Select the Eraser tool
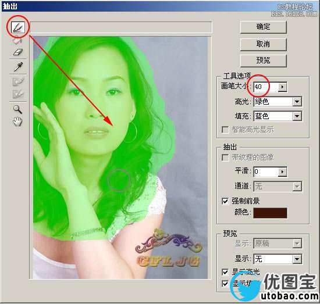320x304 pixels. click(18, 52)
